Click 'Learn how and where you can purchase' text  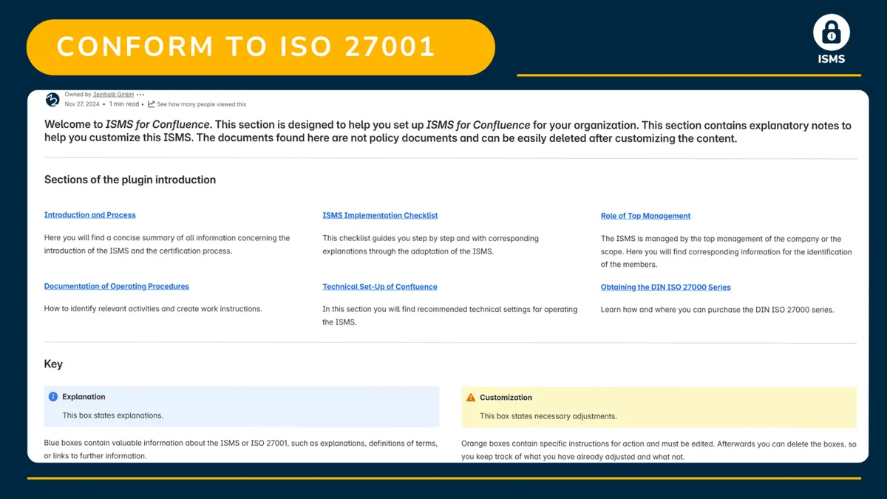tap(717, 310)
